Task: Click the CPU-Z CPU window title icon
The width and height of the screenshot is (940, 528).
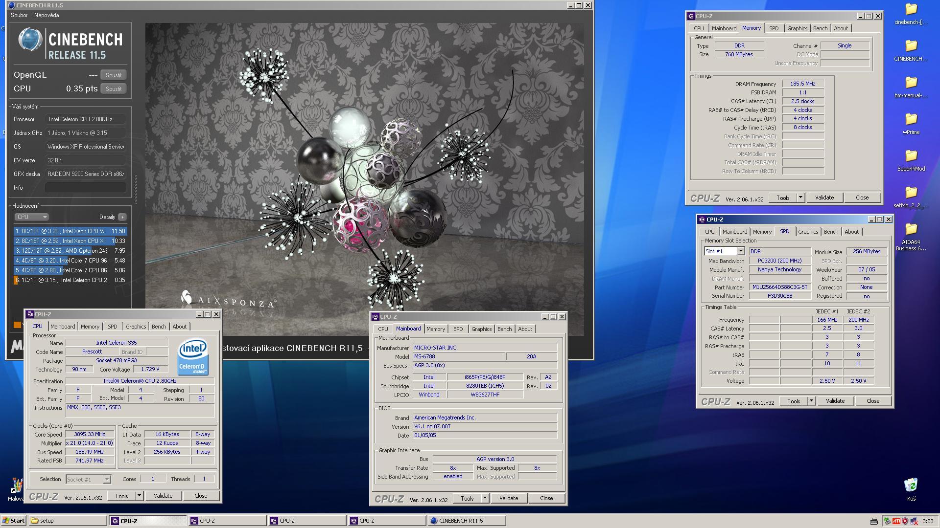Action: [x=30, y=314]
